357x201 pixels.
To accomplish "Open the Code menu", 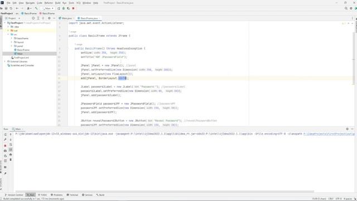I will click(x=40, y=3).
